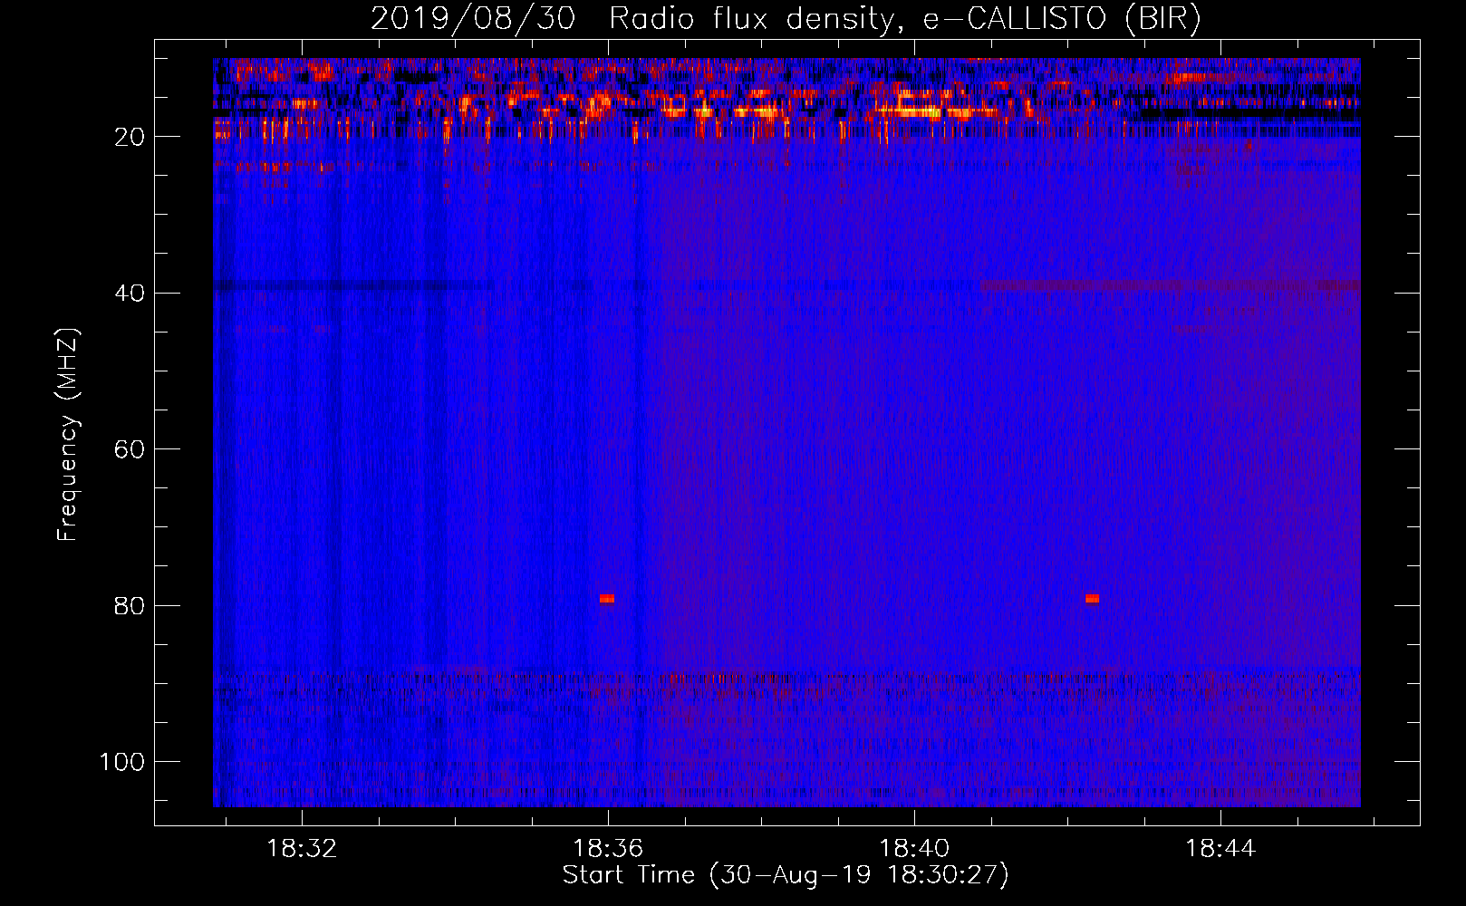Click the red marker near 18:36 at 80 MHz
Image resolution: width=1466 pixels, height=906 pixels.
[607, 599]
